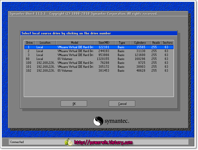
Task: Click 192.168.226. location of drive 100
Action: pos(46,63)
